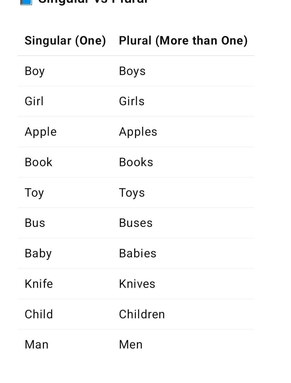This screenshot has width=291, height=383.
Task: Select the Plural (More than One) header
Action: (183, 41)
